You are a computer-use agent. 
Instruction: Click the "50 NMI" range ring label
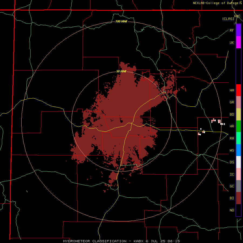click(x=121, y=72)
